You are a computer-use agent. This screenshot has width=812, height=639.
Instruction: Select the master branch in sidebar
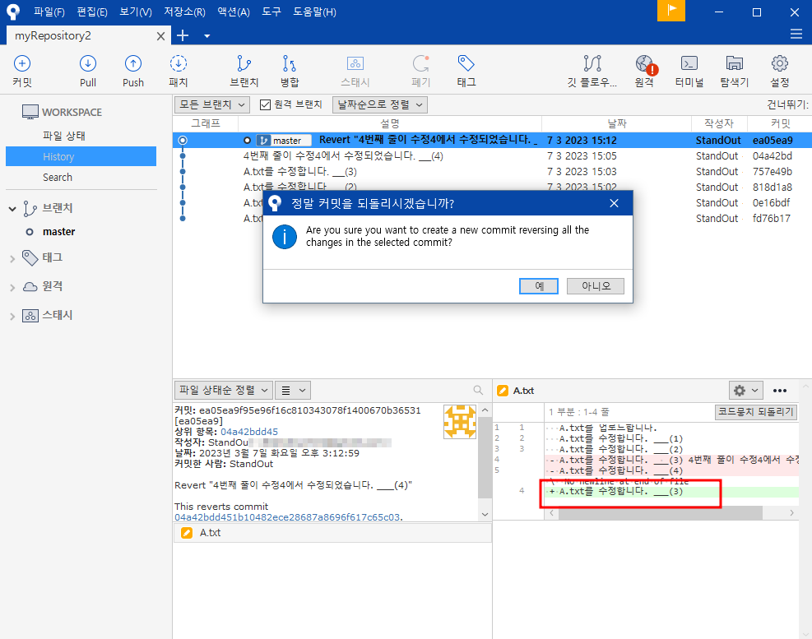pos(58,231)
